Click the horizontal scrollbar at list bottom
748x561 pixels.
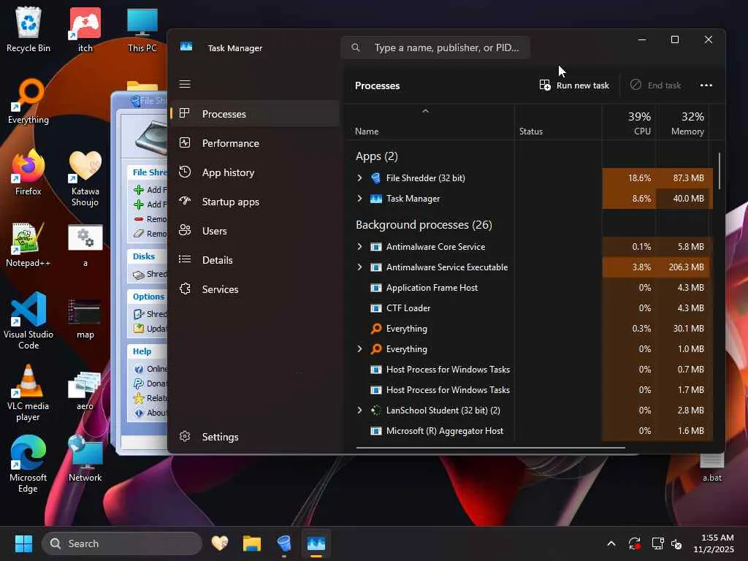490,448
